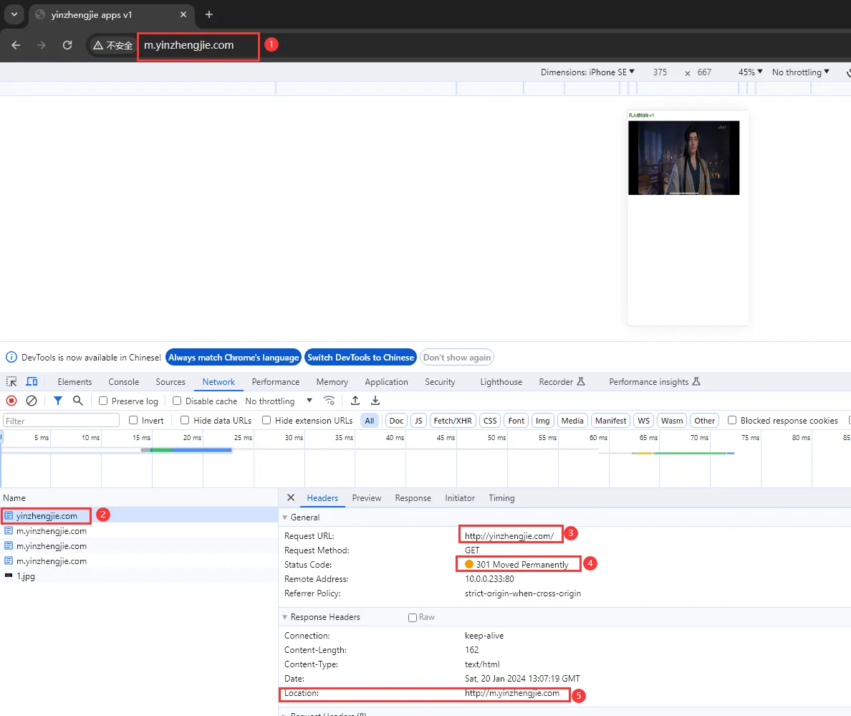Viewport: 851px width, 716px height.
Task: Open network search with magnifier icon
Action: 78,401
